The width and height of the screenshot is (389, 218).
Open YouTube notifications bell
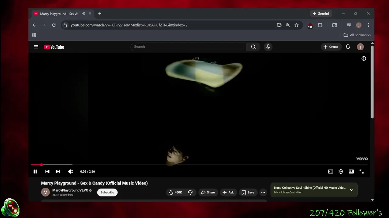[x=348, y=47]
